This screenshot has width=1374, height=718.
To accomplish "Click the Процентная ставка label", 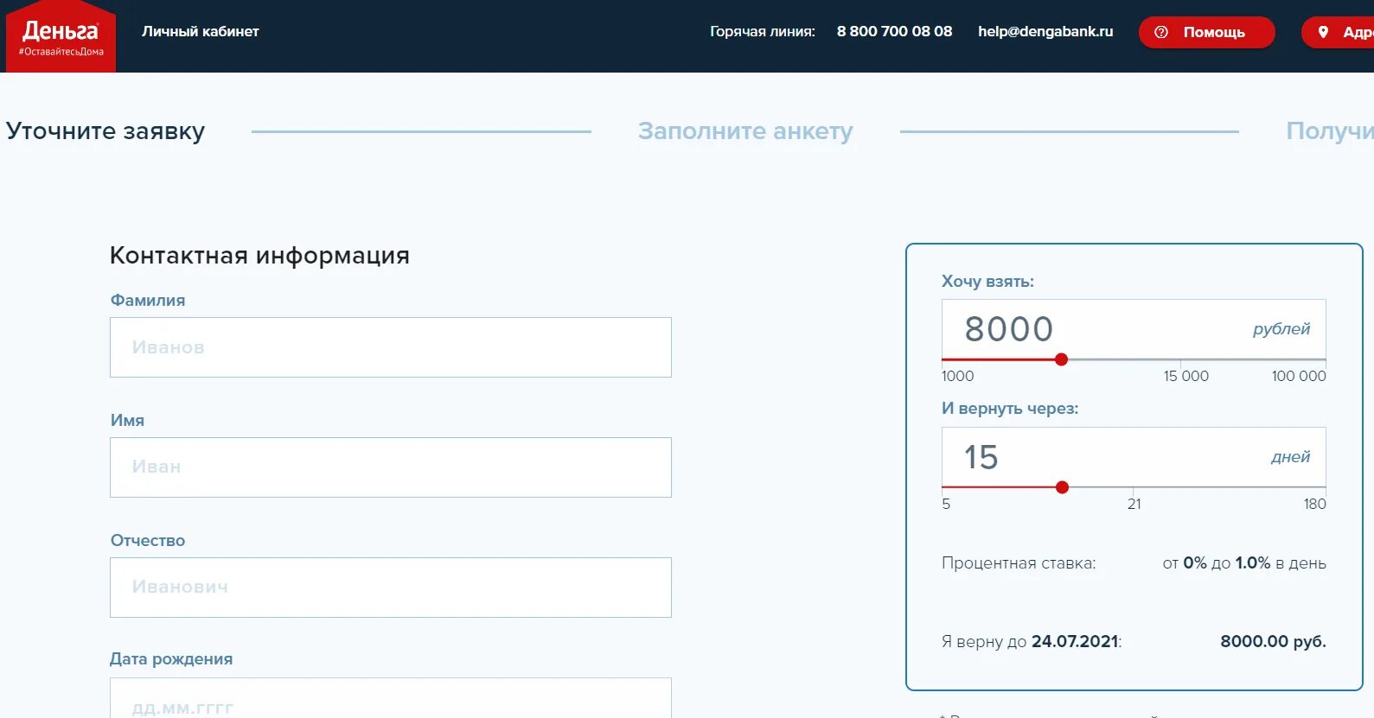I will click(x=1019, y=563).
